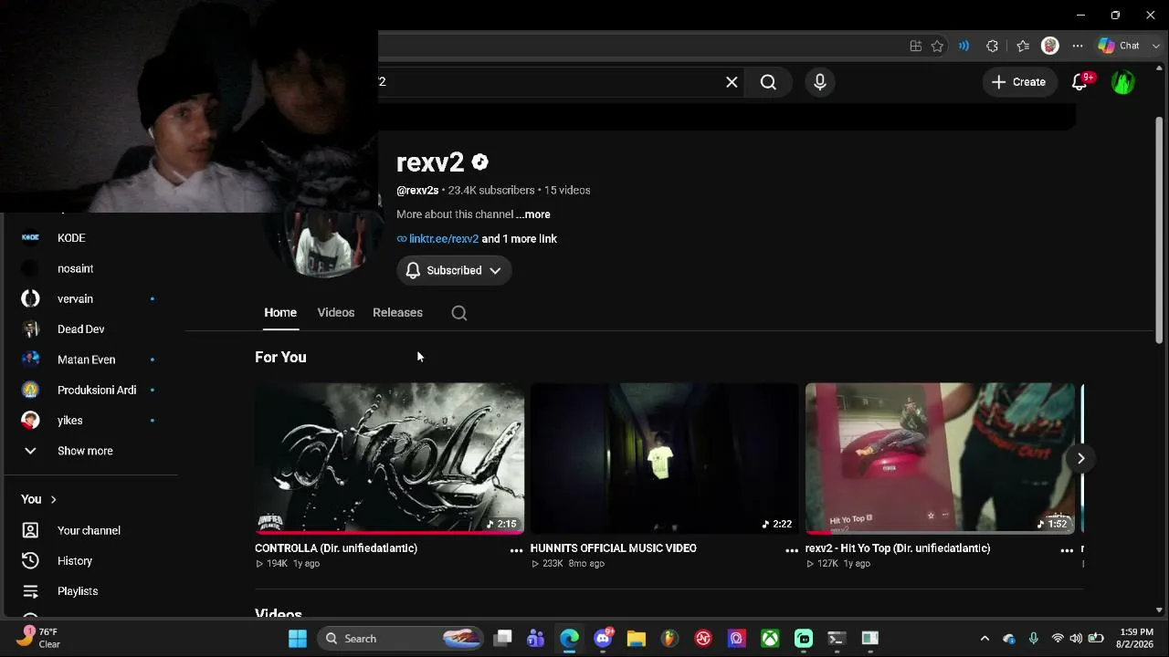Open the YouTube notifications bell

pyautogui.click(x=1079, y=82)
